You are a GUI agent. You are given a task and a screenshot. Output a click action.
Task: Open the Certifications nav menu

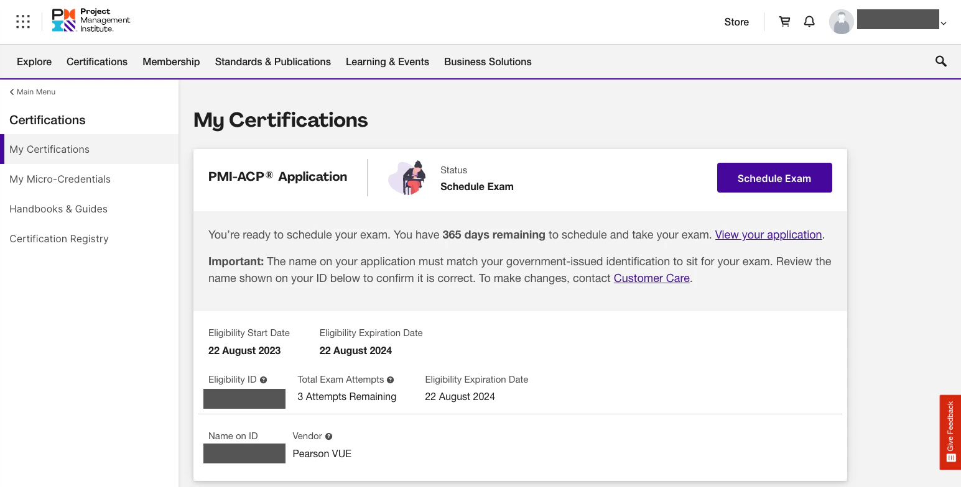(97, 61)
